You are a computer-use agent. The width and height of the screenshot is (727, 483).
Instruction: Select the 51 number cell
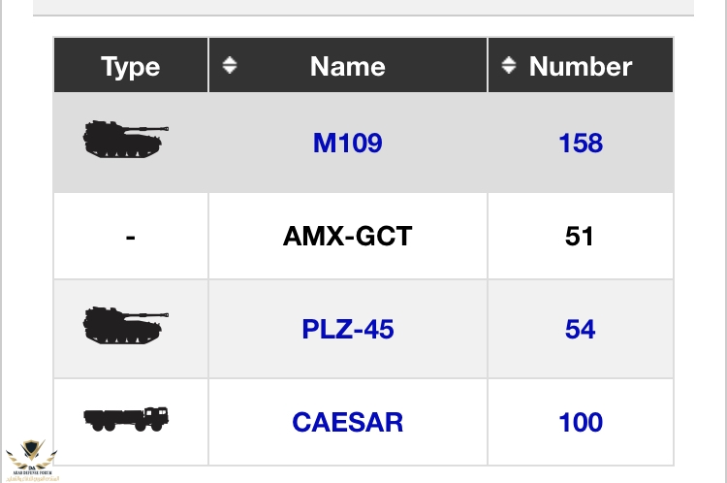pyautogui.click(x=580, y=236)
